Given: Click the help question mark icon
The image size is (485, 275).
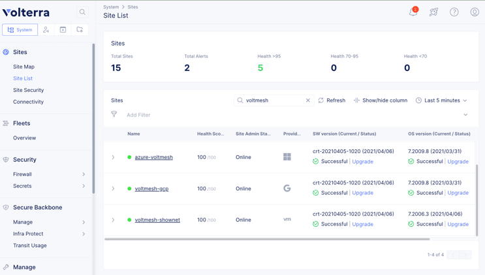Looking at the screenshot, I should 454,12.
